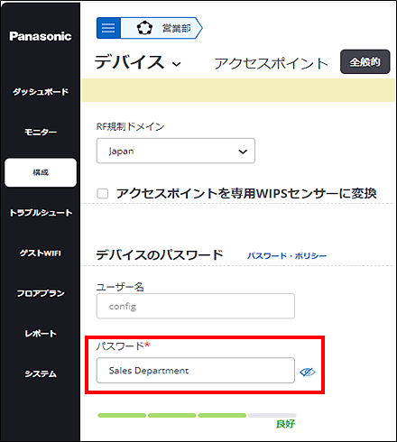Click the Panasonic logo
The image size is (397, 442).
coord(41,36)
